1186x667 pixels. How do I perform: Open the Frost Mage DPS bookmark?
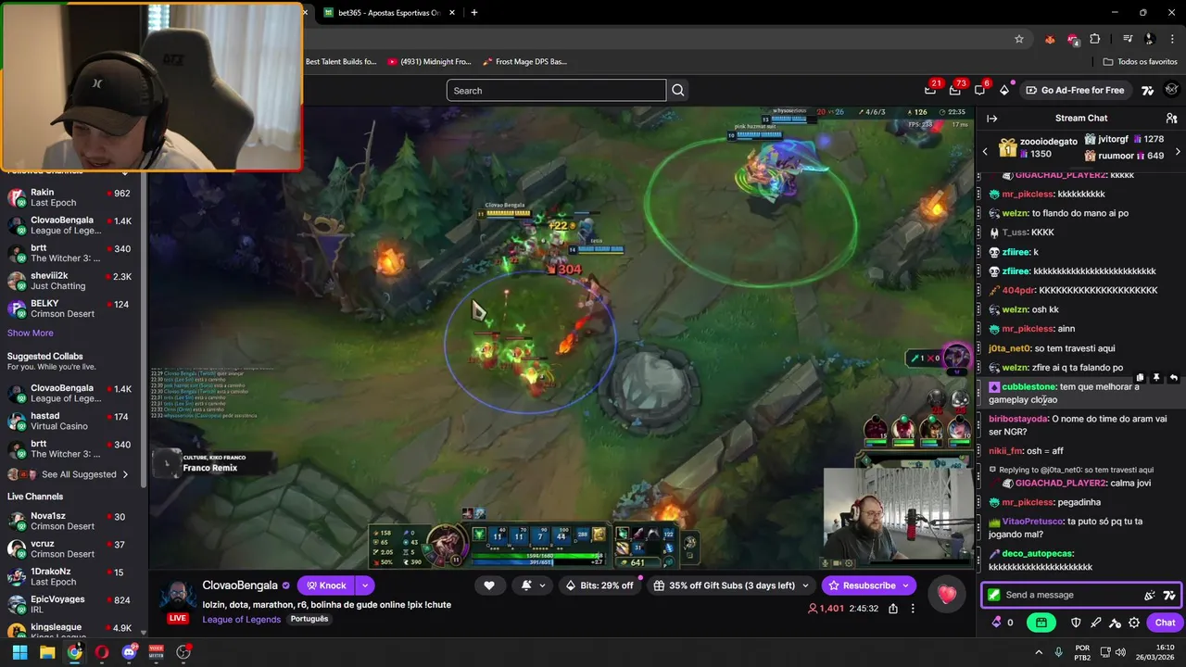pos(524,62)
